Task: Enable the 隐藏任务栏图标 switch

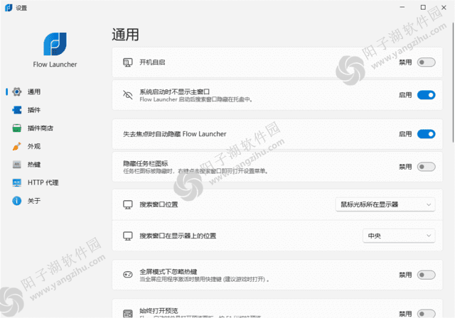Action: coord(427,167)
